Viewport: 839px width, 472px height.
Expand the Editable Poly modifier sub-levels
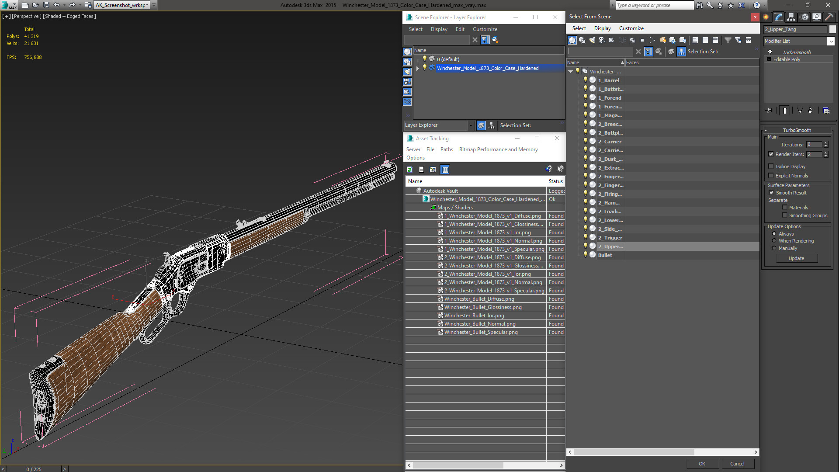pyautogui.click(x=769, y=59)
